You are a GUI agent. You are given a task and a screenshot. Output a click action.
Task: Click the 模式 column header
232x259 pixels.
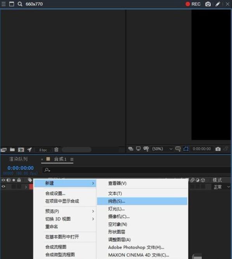pyautogui.click(x=217, y=180)
